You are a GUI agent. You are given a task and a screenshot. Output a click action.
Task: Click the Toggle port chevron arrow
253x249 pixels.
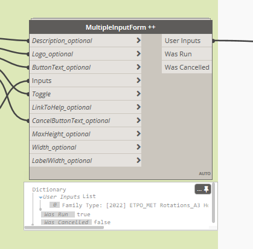pos(138,94)
